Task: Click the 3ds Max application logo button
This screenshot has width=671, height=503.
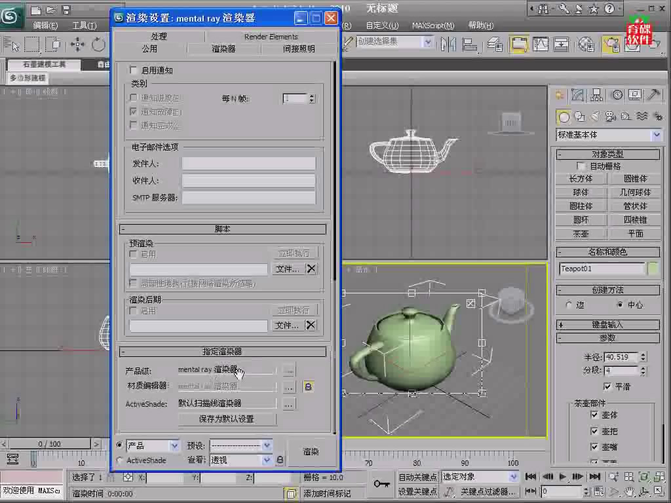Action: [x=12, y=16]
